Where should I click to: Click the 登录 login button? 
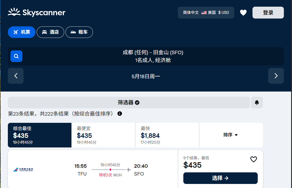click(x=268, y=13)
